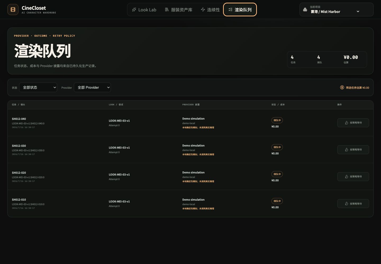The image size is (381, 264).
Task: Expand the project selector chevron
Action: point(358,11)
